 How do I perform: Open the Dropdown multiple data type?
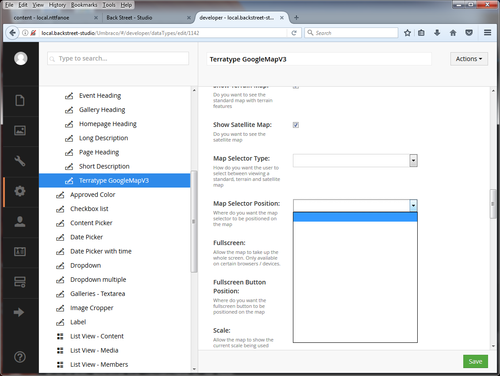click(98, 280)
